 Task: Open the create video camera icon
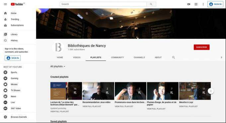(189, 4)
